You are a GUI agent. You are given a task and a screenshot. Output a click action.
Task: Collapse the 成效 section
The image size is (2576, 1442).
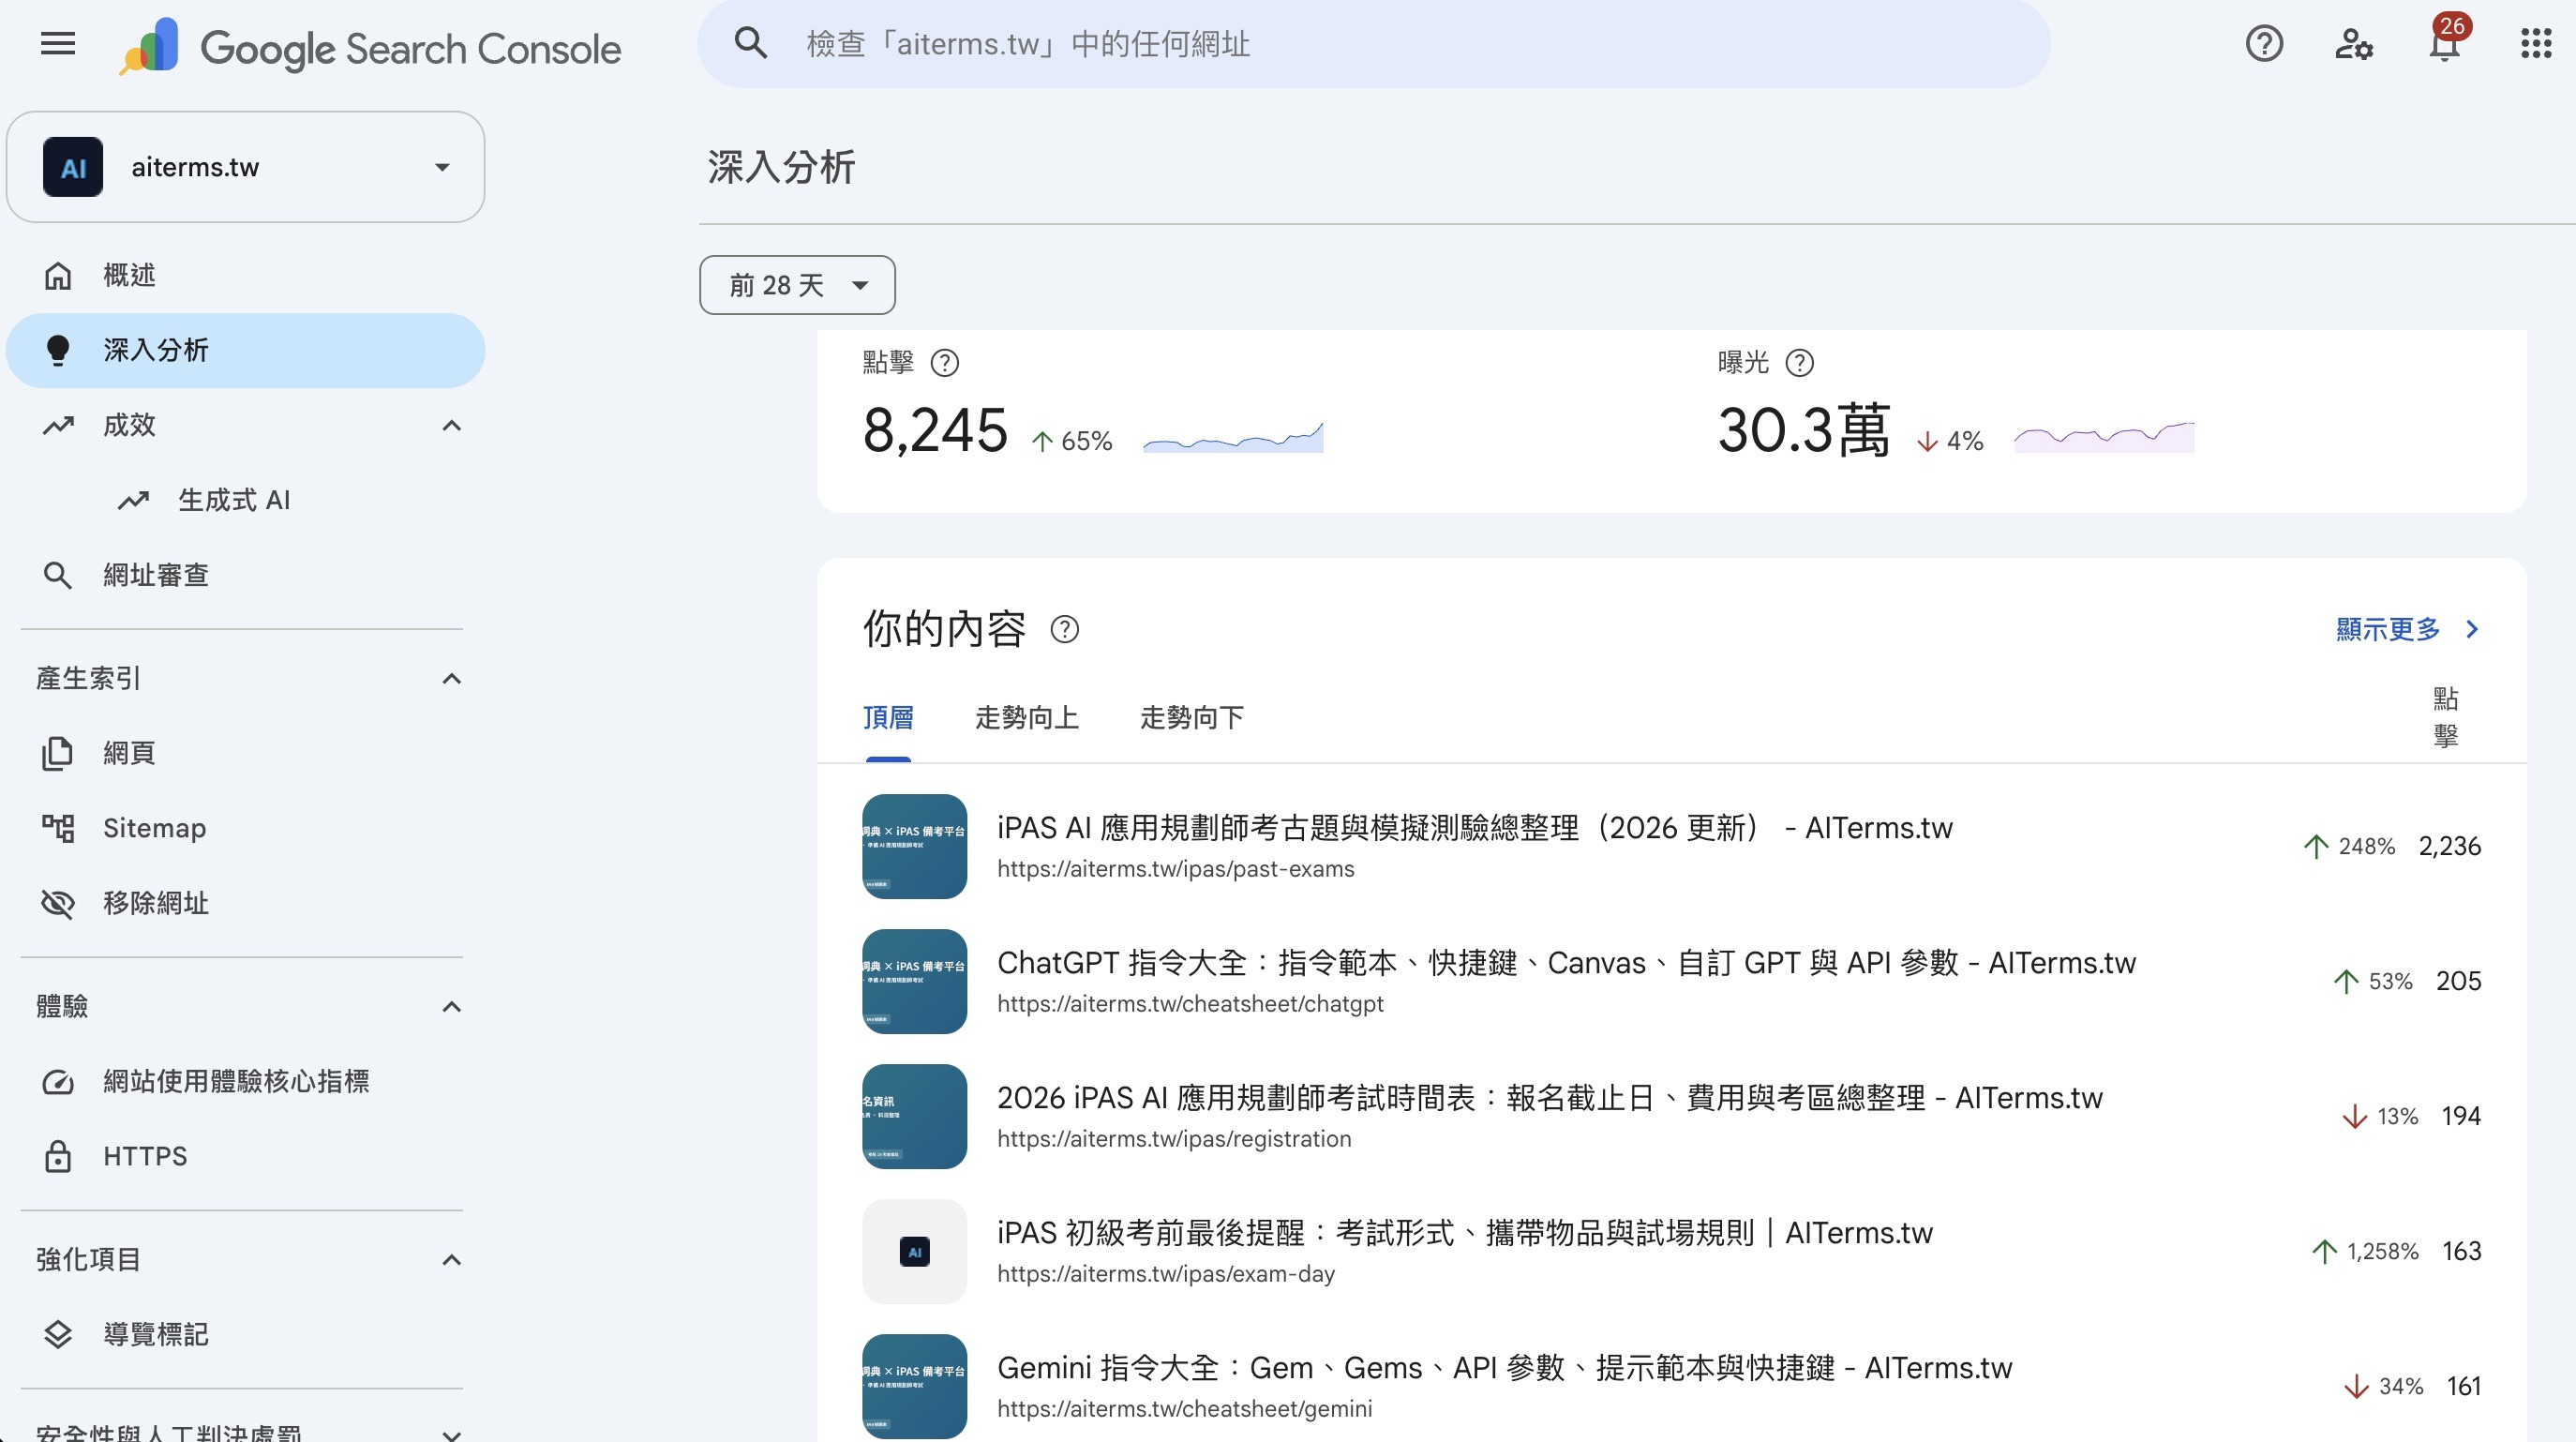(x=452, y=426)
